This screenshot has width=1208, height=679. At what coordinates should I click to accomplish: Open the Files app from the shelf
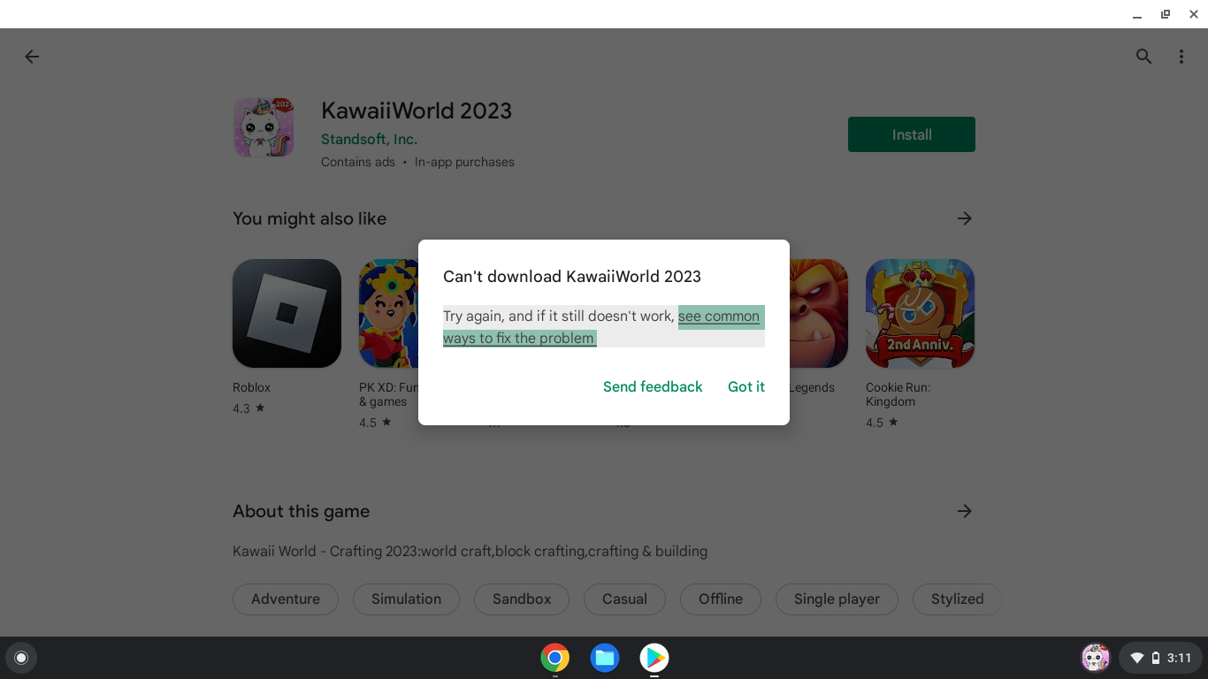pyautogui.click(x=605, y=658)
